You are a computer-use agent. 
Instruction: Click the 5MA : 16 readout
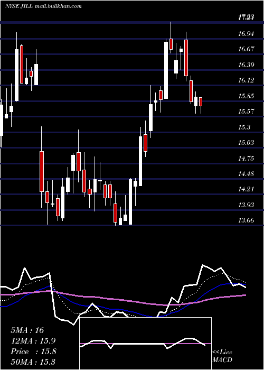point(27,330)
